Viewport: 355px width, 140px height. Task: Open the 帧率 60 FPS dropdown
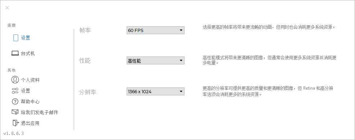tap(155, 30)
